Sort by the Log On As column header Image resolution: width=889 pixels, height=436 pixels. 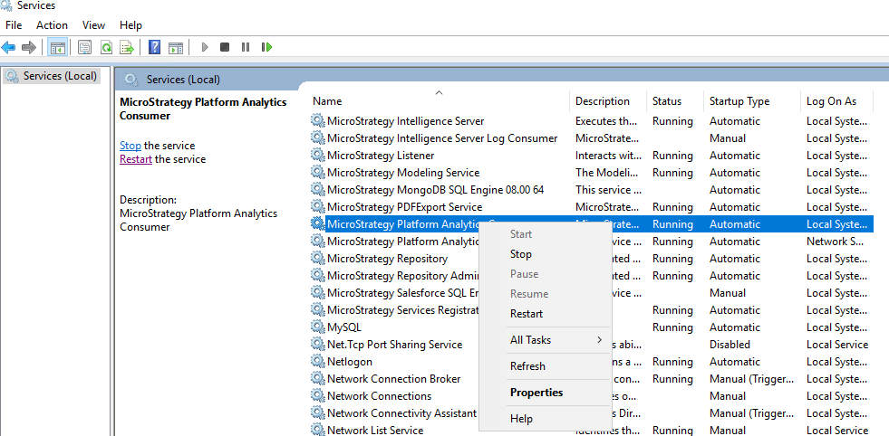pos(836,100)
